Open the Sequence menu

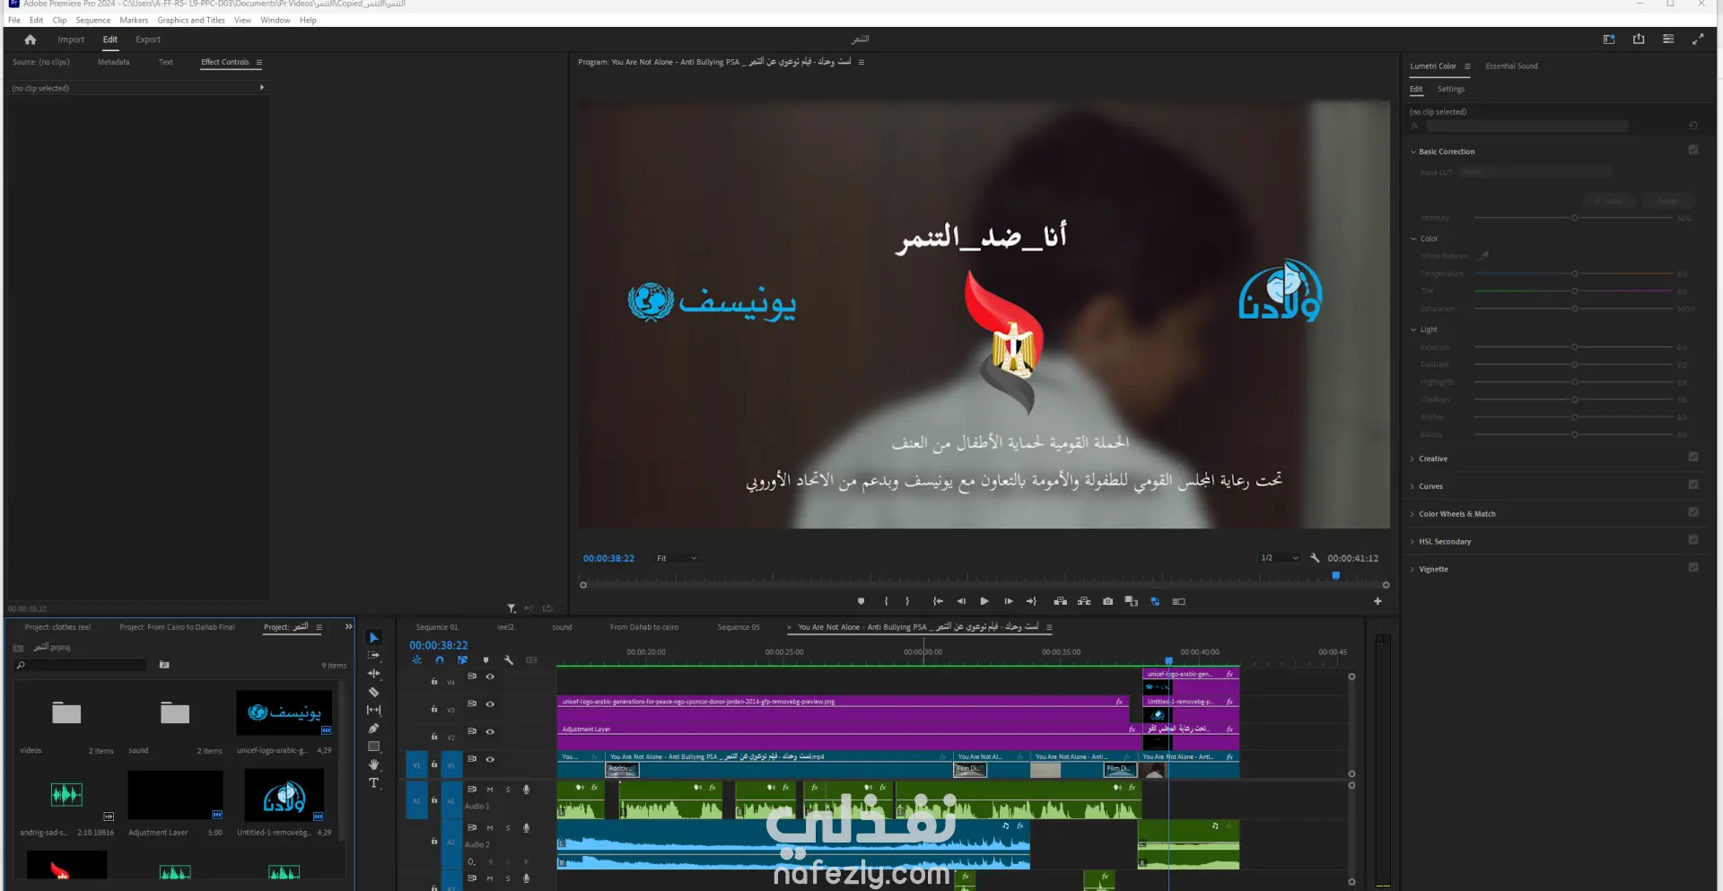[93, 20]
